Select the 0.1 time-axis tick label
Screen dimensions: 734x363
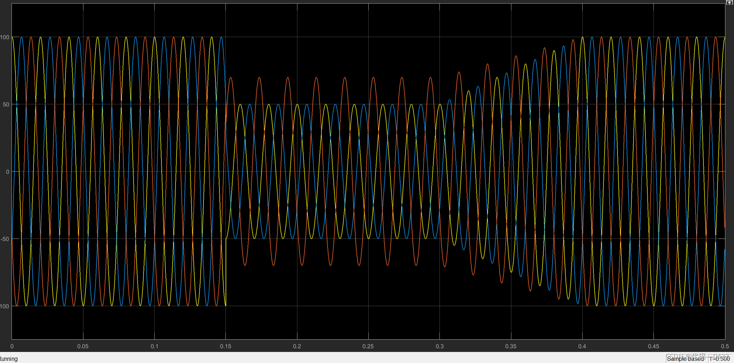[x=154, y=346]
